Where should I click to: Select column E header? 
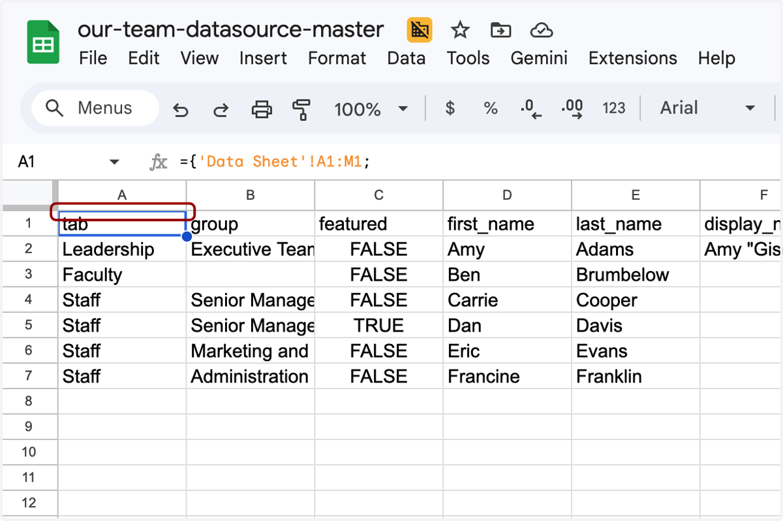pos(636,195)
